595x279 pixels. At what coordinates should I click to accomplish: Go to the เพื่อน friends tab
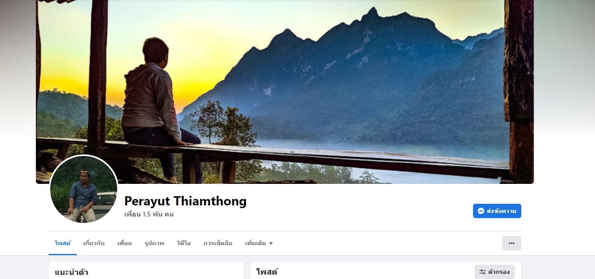click(125, 243)
